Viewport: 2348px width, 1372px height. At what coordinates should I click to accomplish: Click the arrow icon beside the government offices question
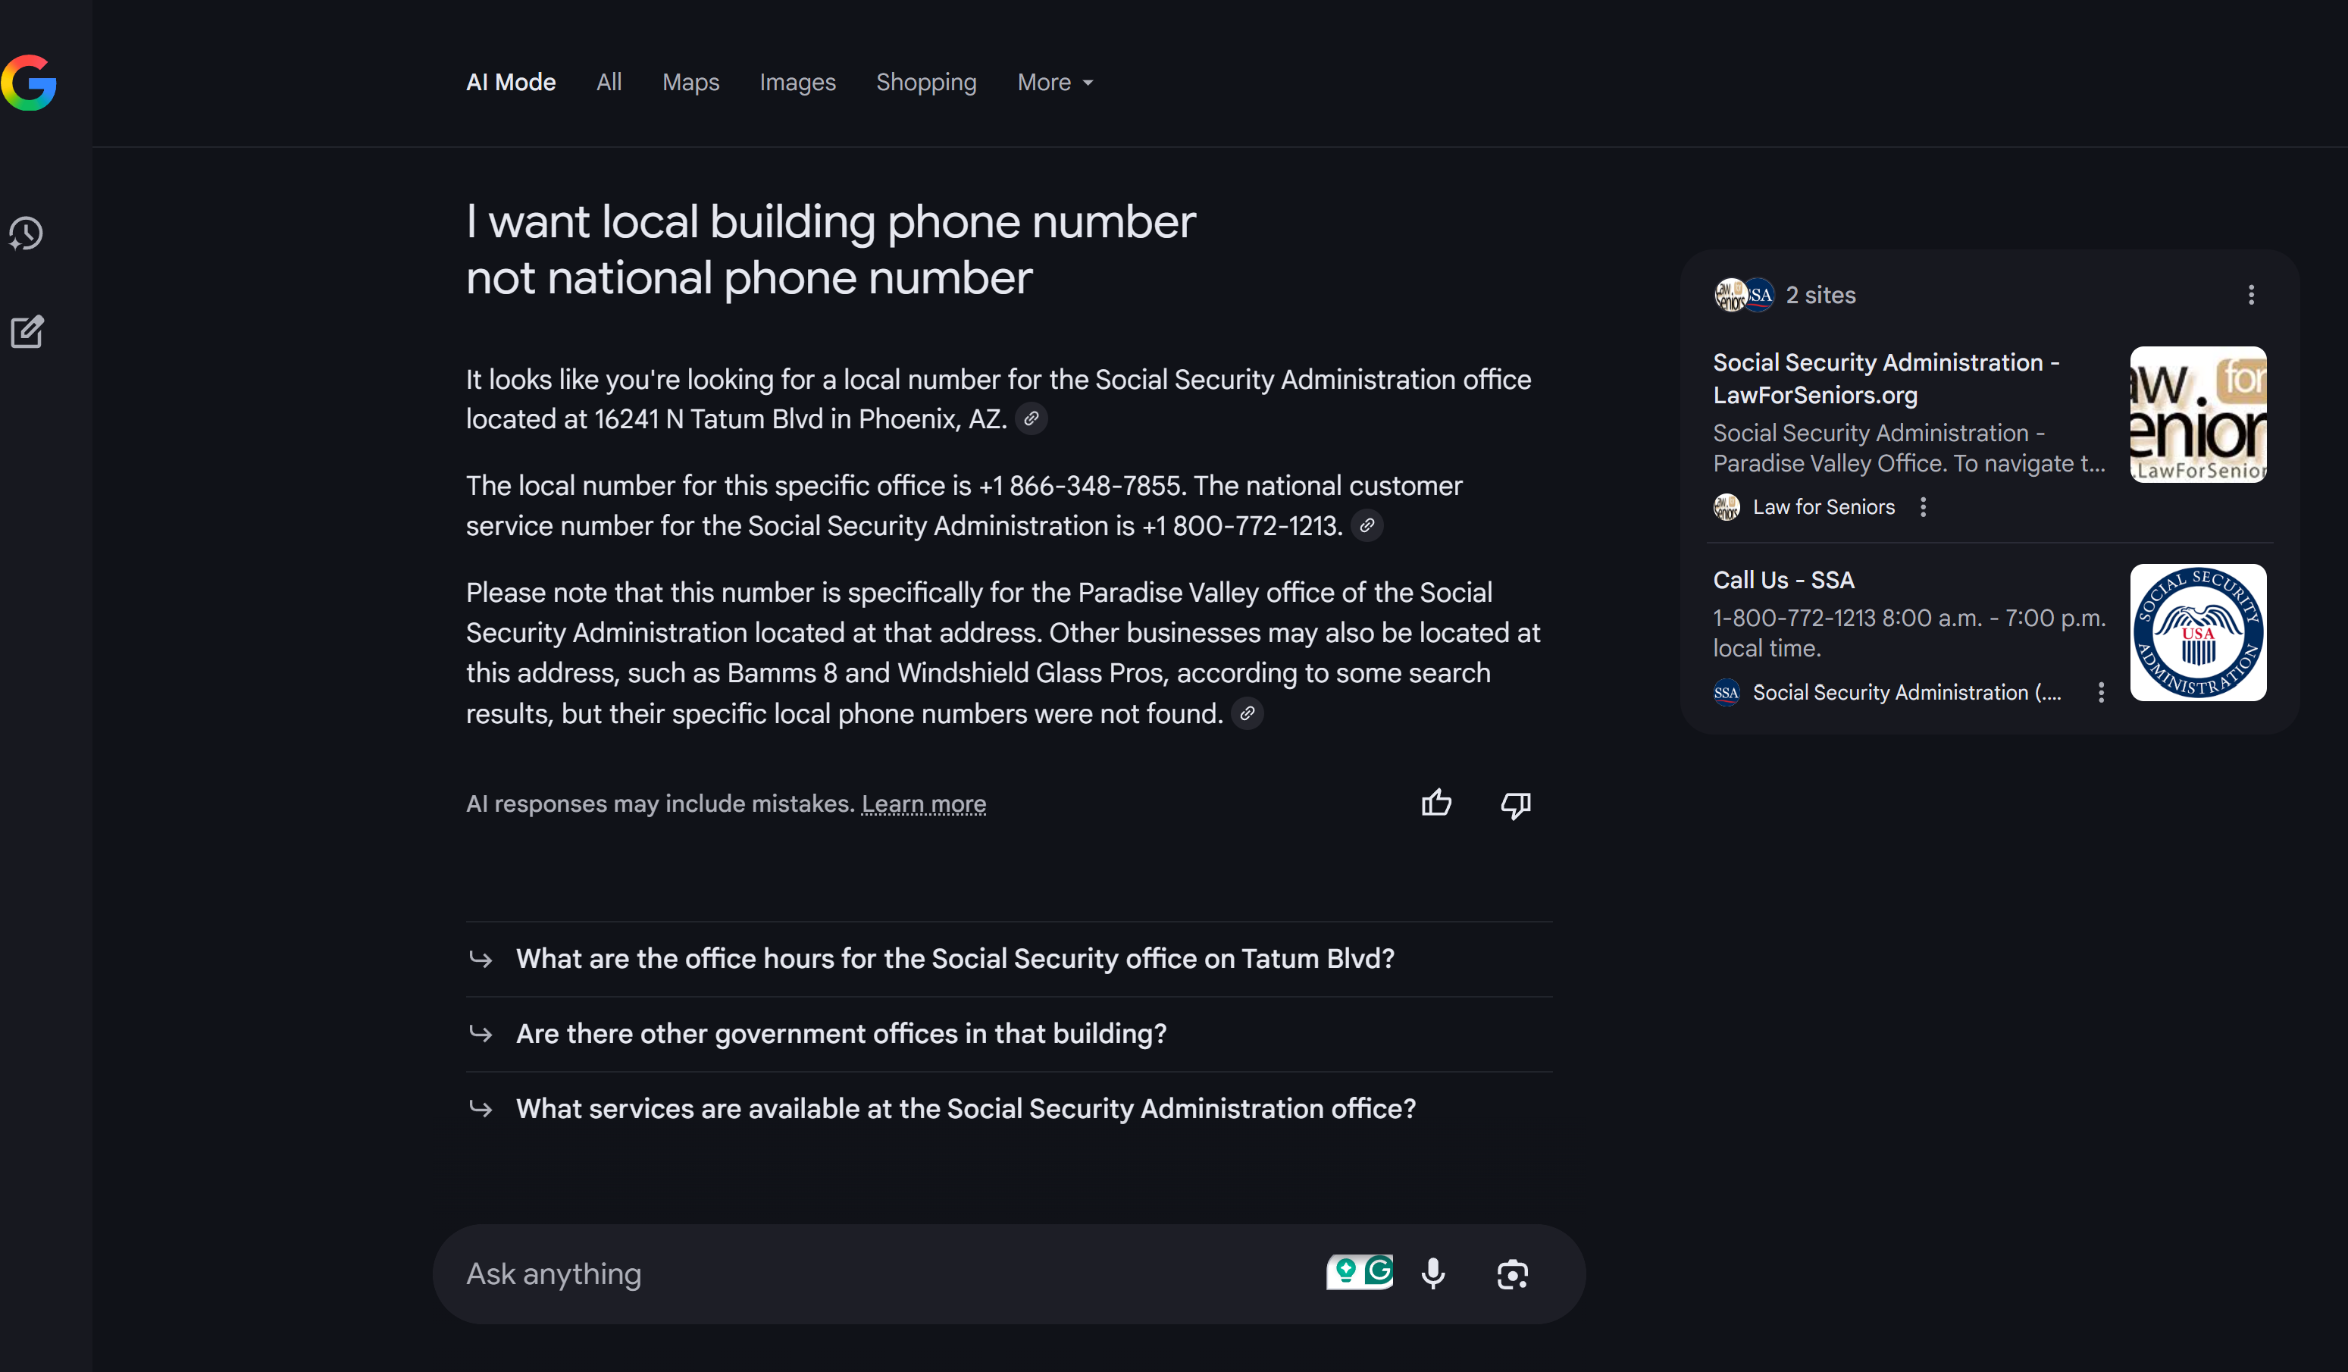point(481,1034)
